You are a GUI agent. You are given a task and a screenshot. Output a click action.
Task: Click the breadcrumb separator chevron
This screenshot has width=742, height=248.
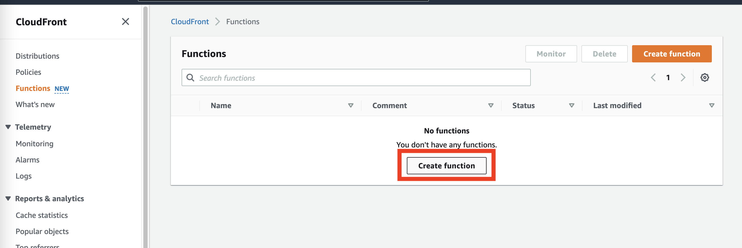click(x=217, y=22)
